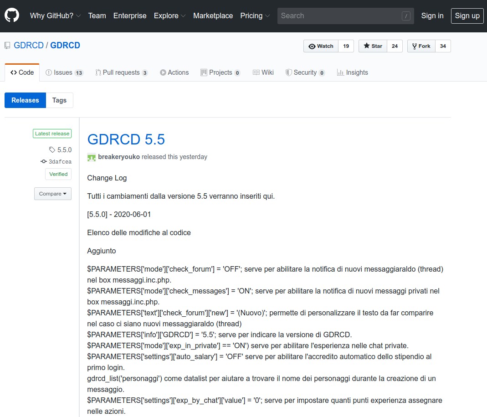Expand the Why GitHub? menu
487x417 pixels.
coord(55,15)
